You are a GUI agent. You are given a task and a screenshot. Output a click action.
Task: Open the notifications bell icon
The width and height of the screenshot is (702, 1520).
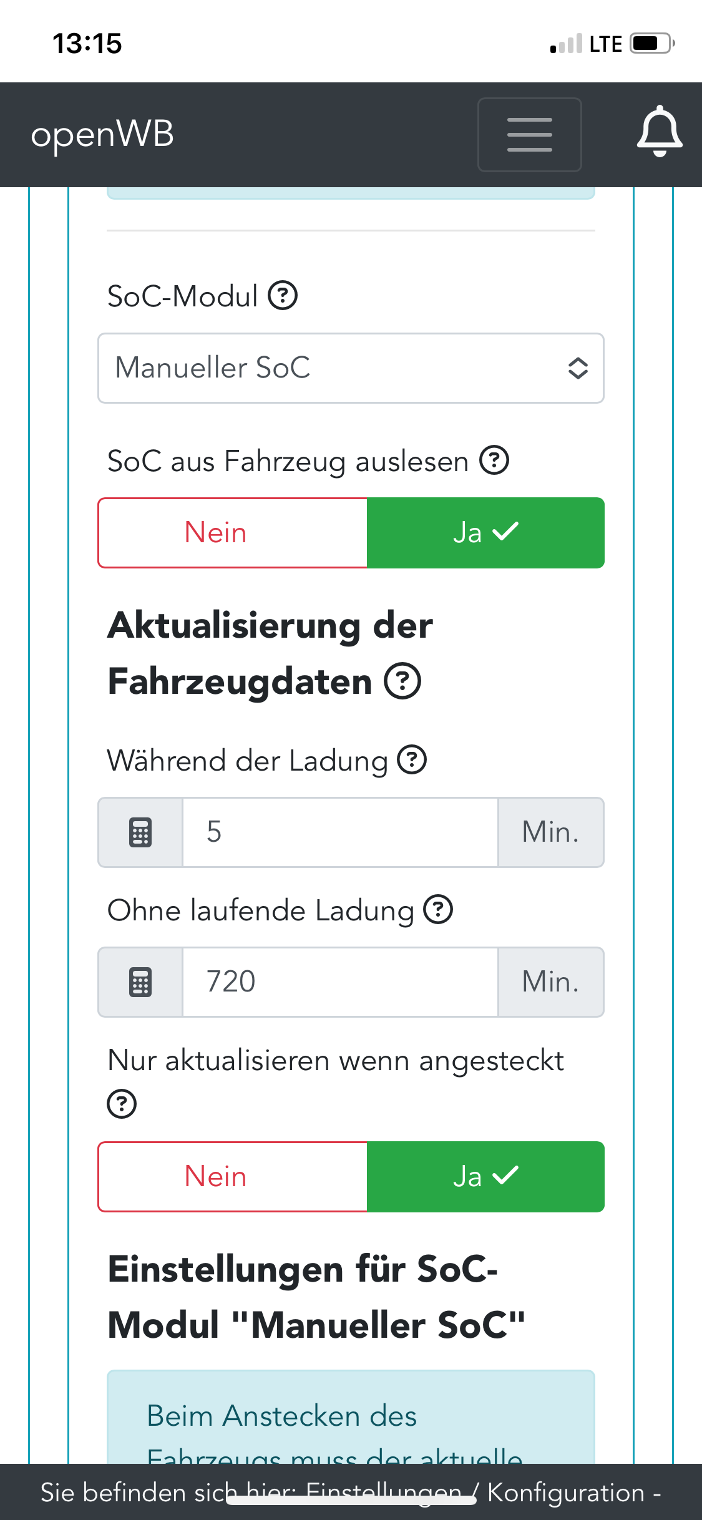659,132
